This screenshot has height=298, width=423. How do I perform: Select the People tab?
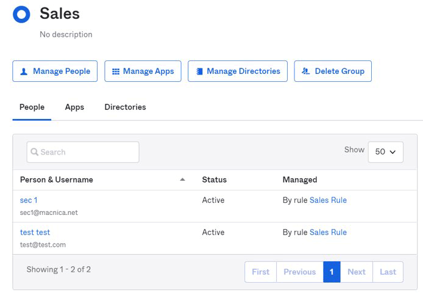[x=32, y=107]
